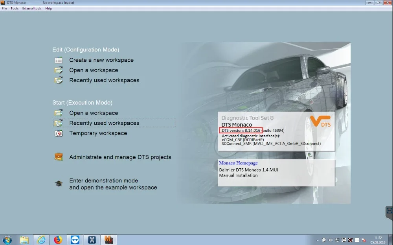Click the power plug tray icon
393x245 pixels.
[324, 240]
